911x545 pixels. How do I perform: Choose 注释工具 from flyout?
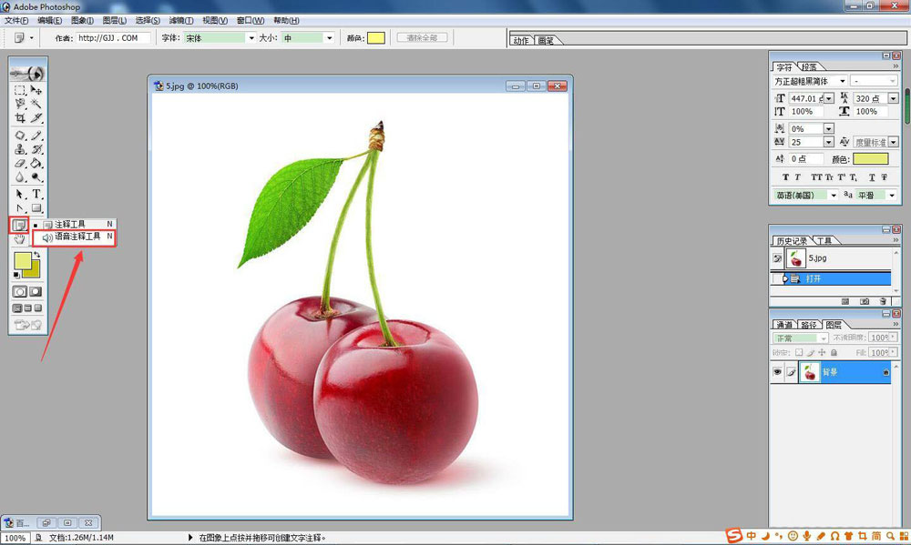click(75, 224)
